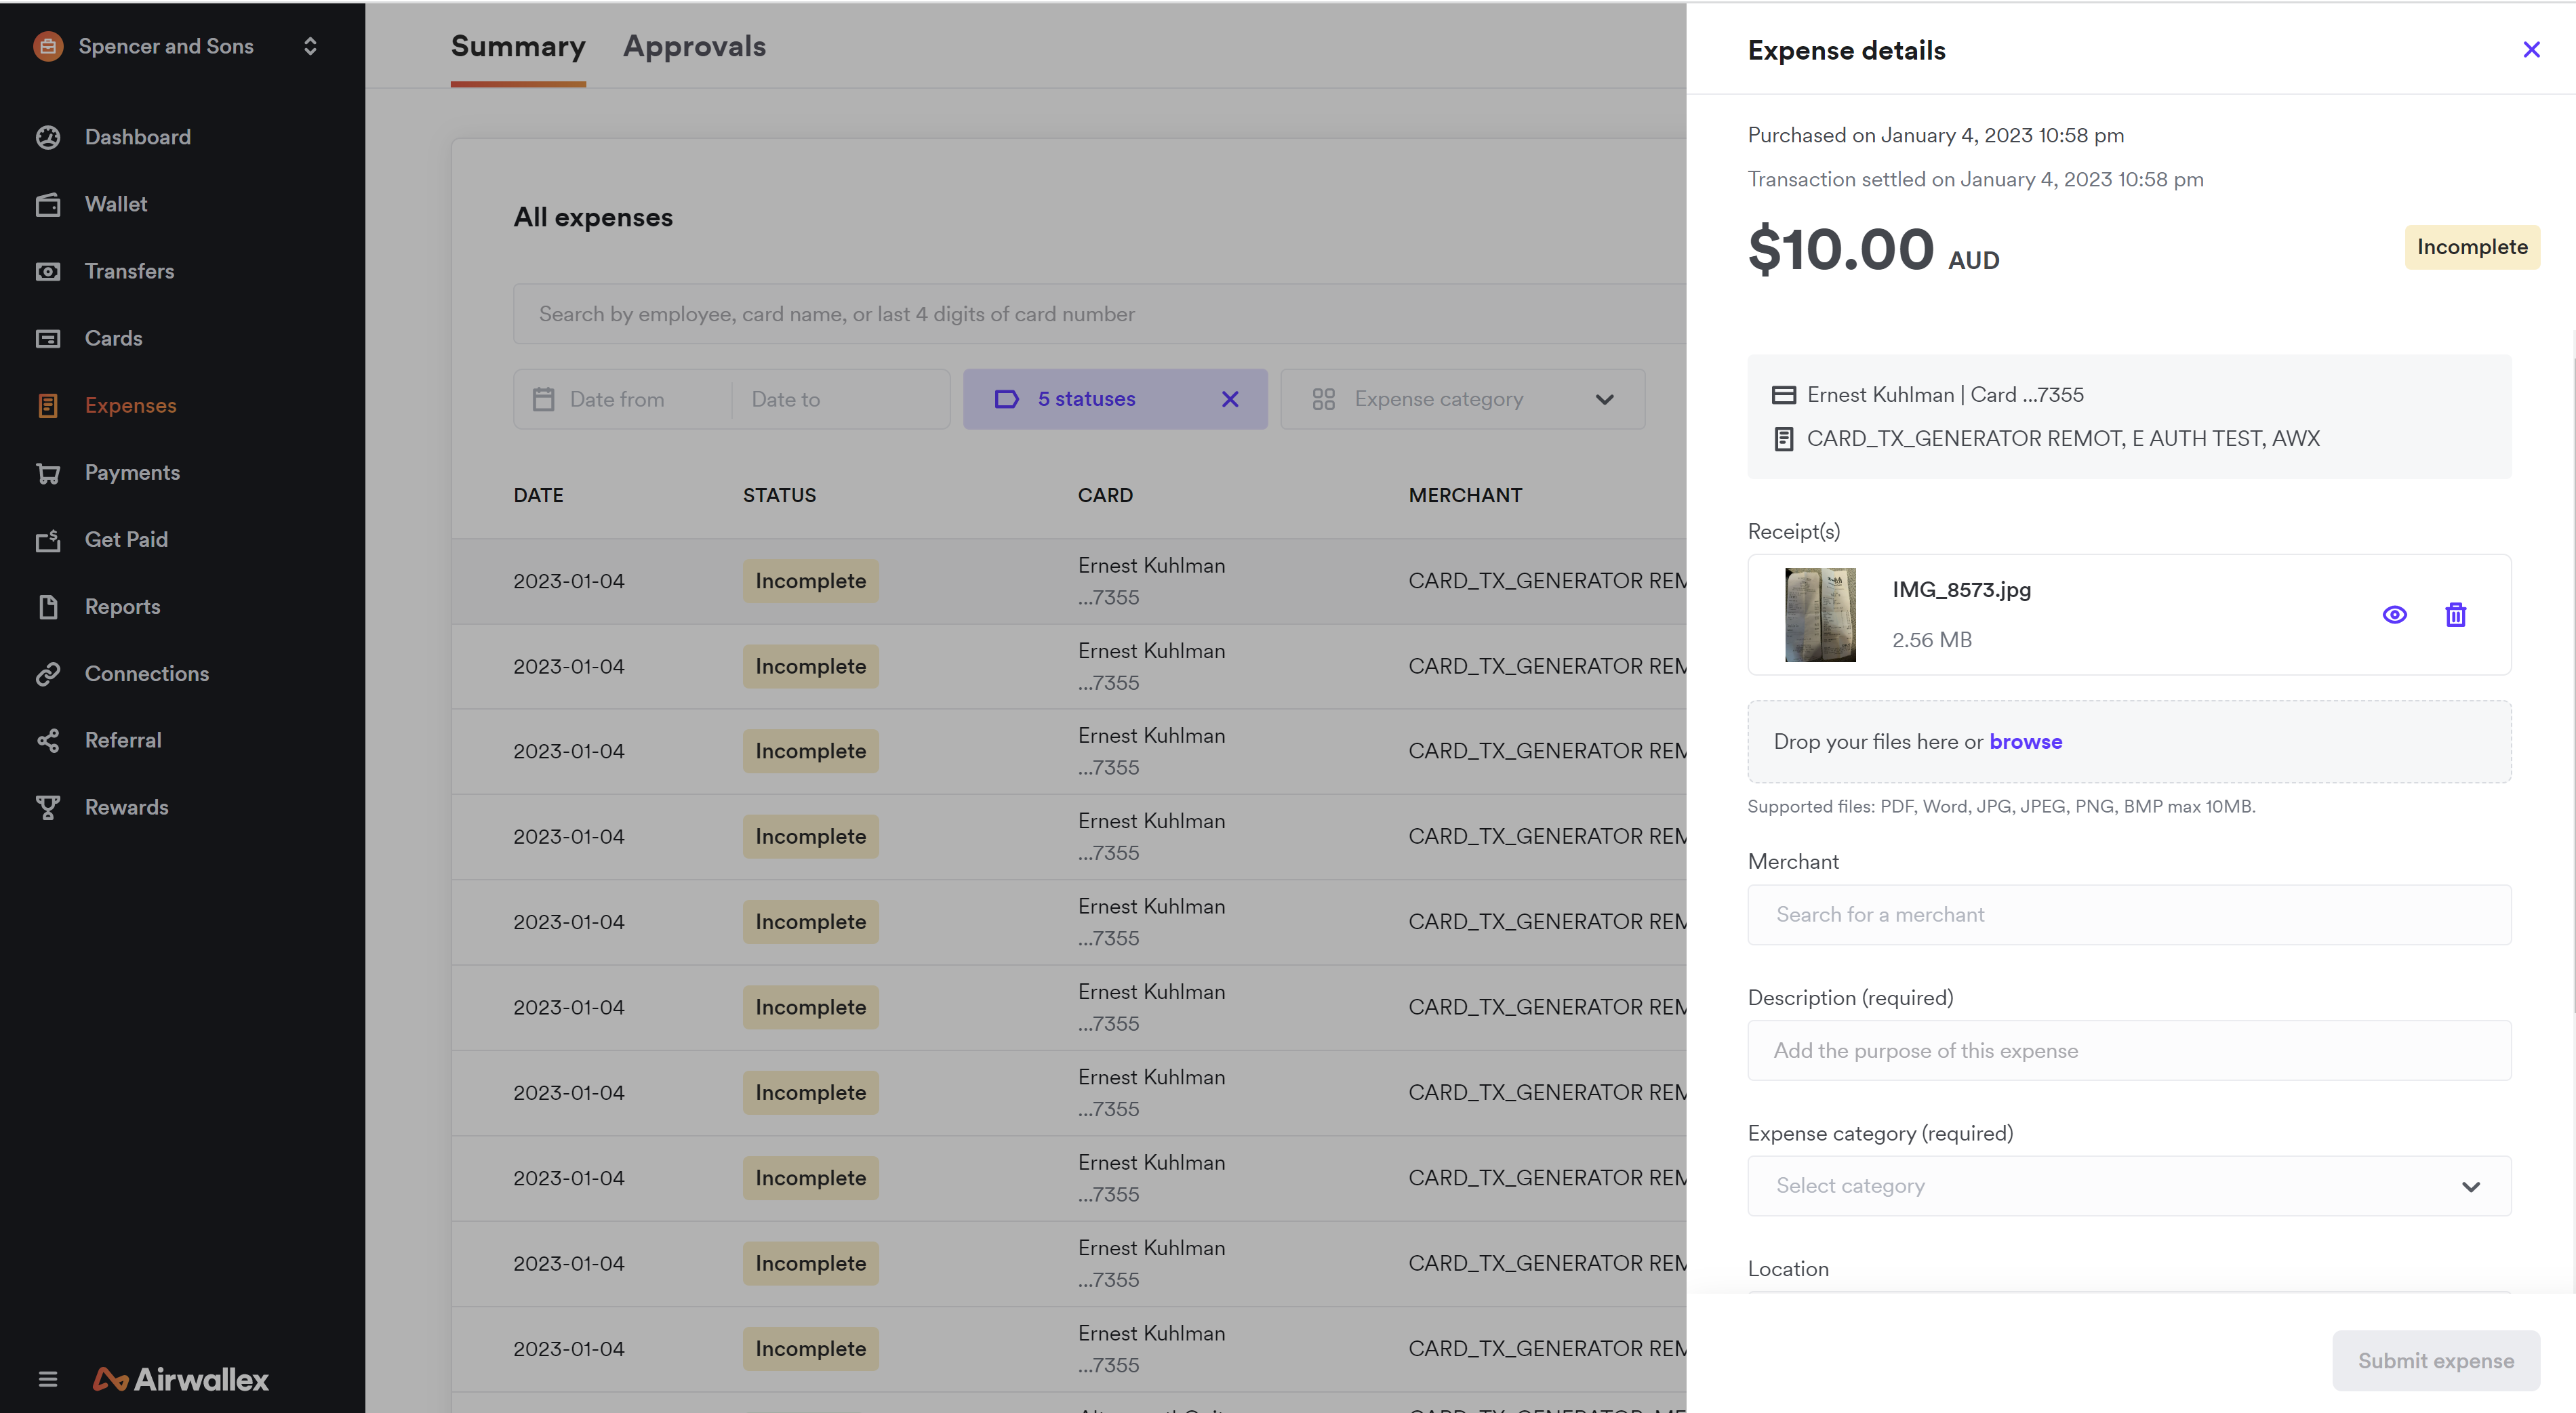Open the Wallet icon in sidebar

[48, 204]
